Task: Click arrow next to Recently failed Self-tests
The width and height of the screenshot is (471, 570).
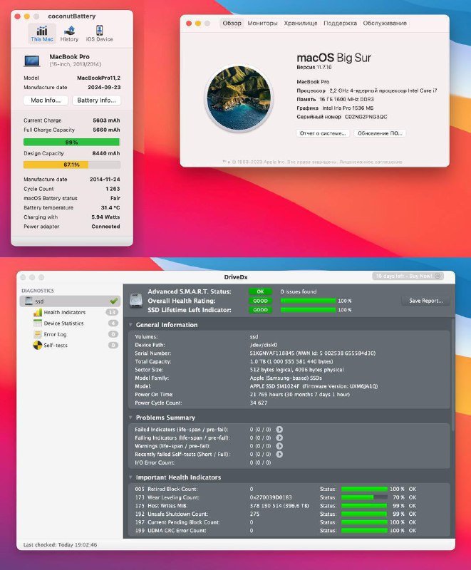Action: click(x=279, y=455)
